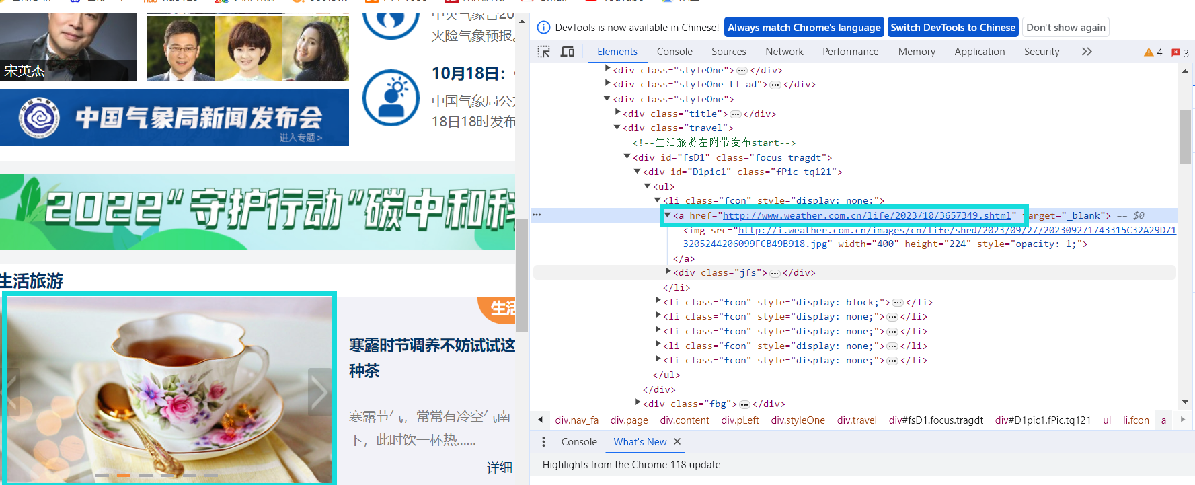The image size is (1195, 485).
Task: Click the active orange carousel indicator dot
Action: 124,475
